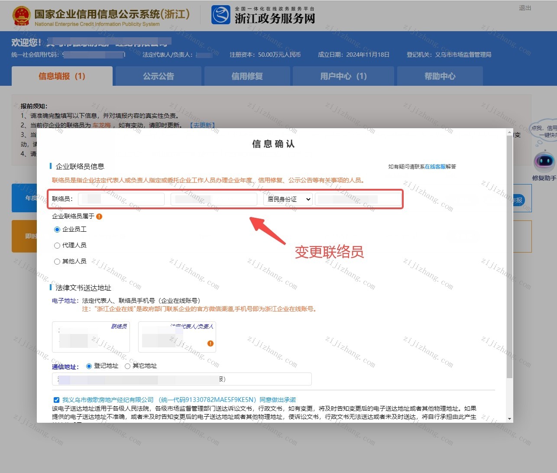557x473 pixels.
Task: Open the 修复助手 robot assistant icon
Action: click(x=544, y=162)
